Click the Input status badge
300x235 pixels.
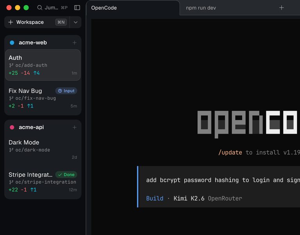[x=66, y=91]
